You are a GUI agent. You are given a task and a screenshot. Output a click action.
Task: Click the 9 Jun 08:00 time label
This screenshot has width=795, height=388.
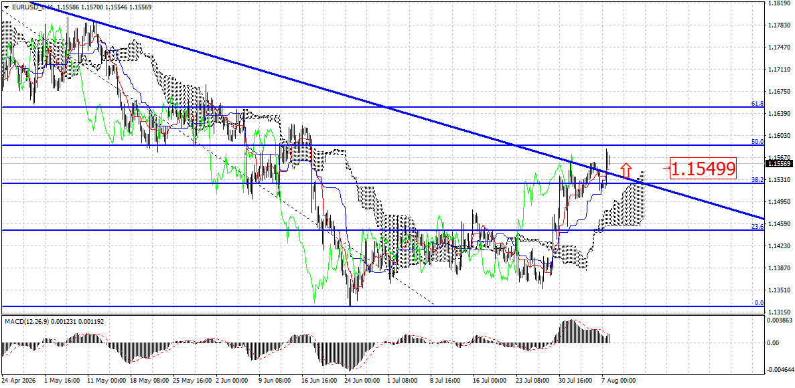[275, 379]
